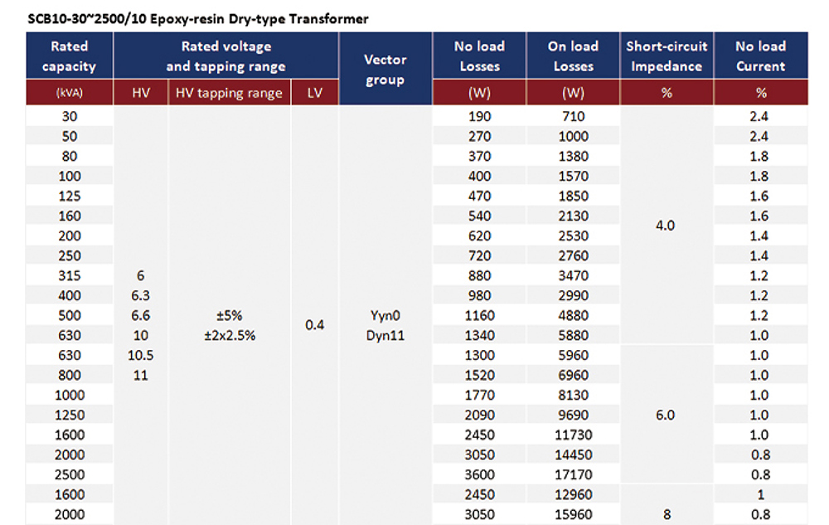Select the No load Current header
The width and height of the screenshot is (829, 525).
pyautogui.click(x=760, y=56)
